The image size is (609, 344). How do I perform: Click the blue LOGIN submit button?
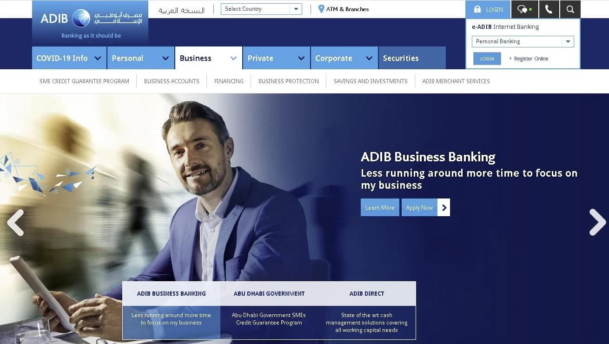pos(487,59)
